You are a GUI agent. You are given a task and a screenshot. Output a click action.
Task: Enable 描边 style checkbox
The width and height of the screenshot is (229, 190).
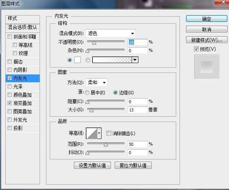[9, 62]
